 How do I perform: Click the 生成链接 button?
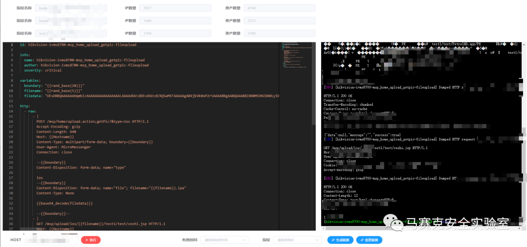[x=340, y=240]
